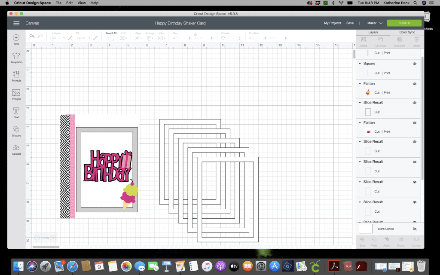Click the Layers panel vertical scrollbar
Viewport: 440px width, 275px height.
click(x=422, y=118)
